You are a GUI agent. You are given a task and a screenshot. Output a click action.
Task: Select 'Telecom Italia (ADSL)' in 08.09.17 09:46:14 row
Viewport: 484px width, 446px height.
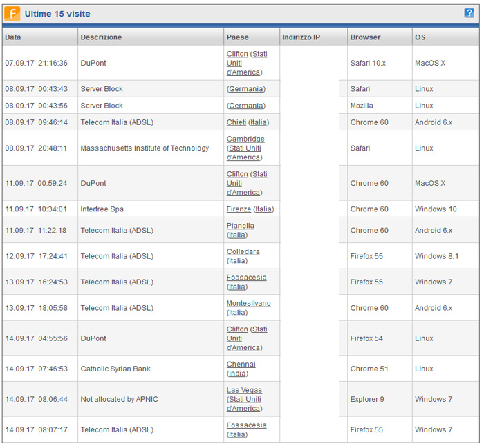click(x=117, y=122)
